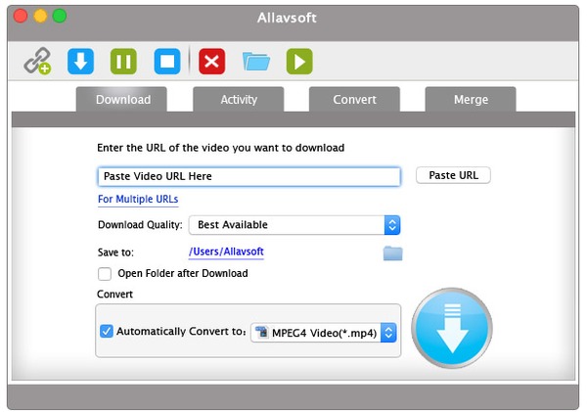Switch to the Download tab
The height and width of the screenshot is (412, 587).
pyautogui.click(x=121, y=99)
